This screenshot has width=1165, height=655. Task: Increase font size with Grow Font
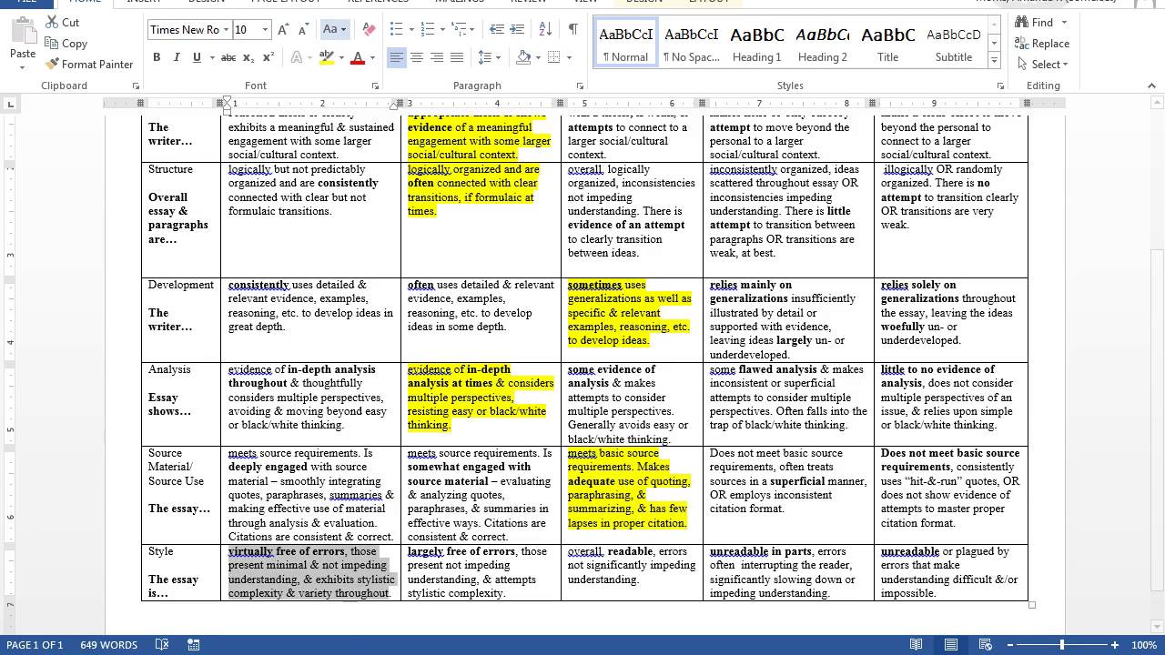point(283,30)
